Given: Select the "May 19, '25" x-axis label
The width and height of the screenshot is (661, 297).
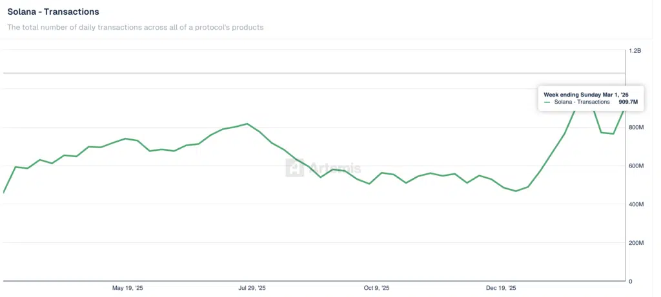Looking at the screenshot, I should click(x=127, y=288).
